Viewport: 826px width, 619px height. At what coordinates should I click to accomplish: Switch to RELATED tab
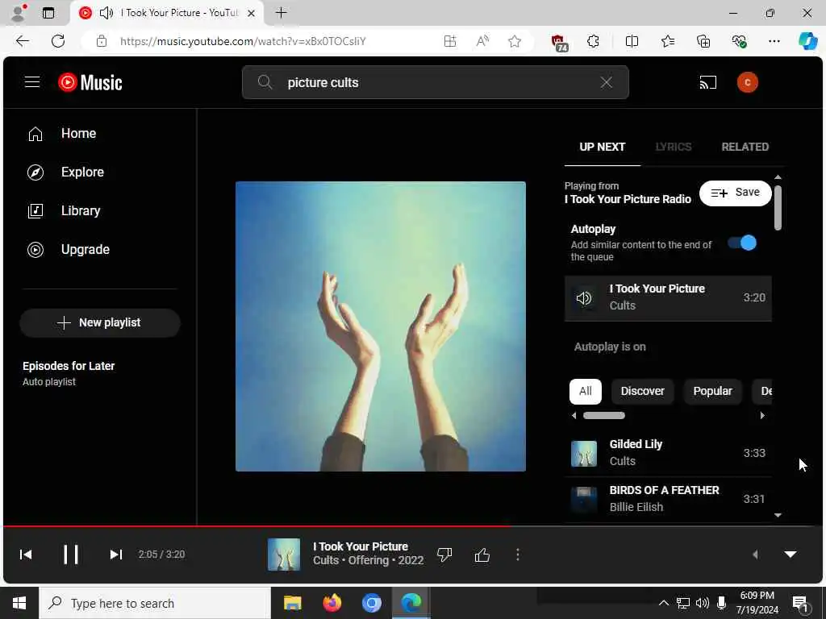click(745, 147)
